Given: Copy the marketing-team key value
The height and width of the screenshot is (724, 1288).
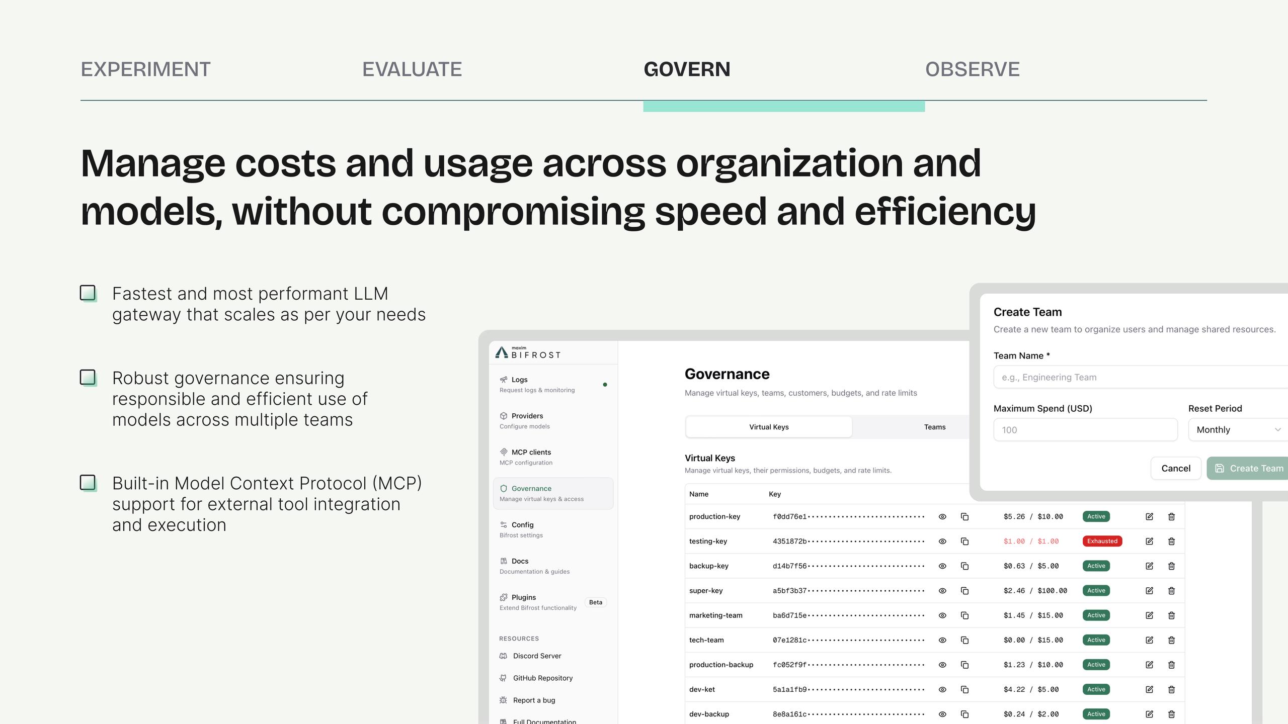Looking at the screenshot, I should tap(964, 615).
